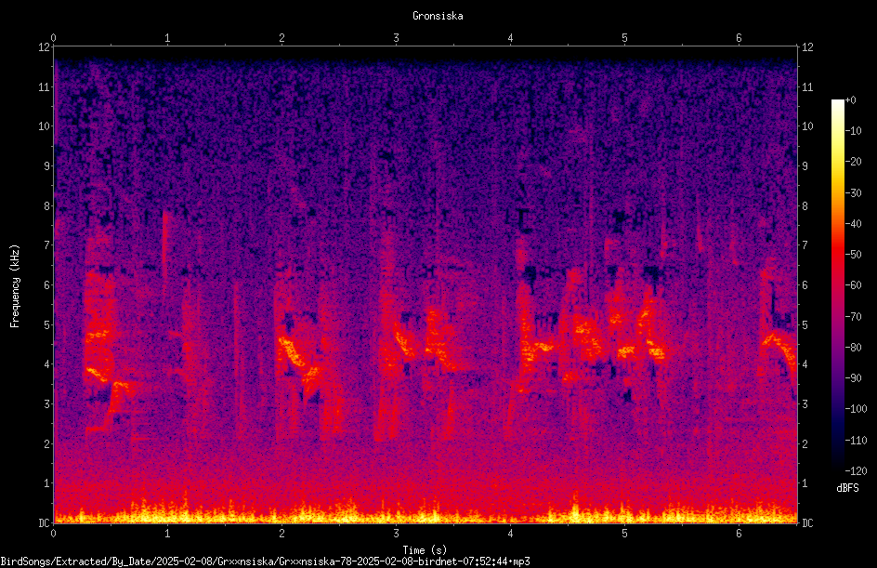Click the 5 second mark on top axis
This screenshot has width=877, height=568.
click(624, 38)
